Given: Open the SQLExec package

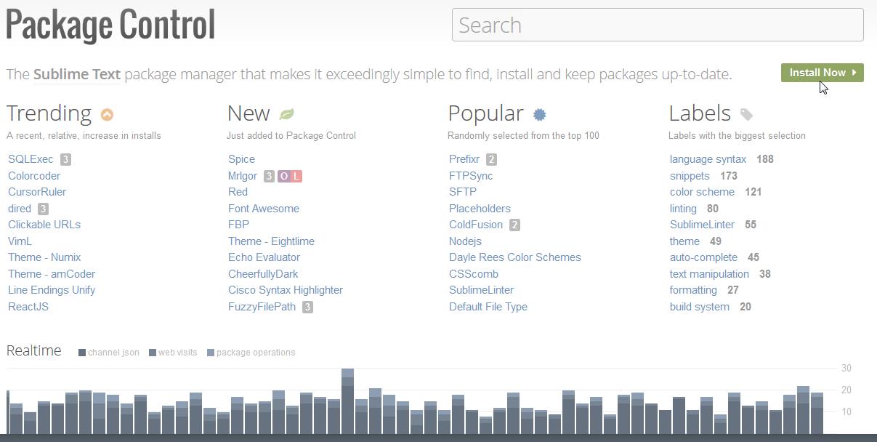Looking at the screenshot, I should tap(31, 159).
